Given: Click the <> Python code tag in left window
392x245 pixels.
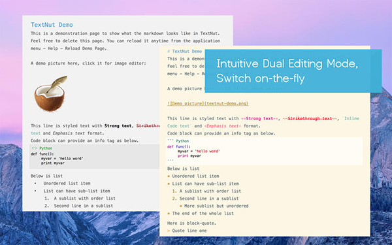Looking at the screenshot, I should (x=42, y=148).
